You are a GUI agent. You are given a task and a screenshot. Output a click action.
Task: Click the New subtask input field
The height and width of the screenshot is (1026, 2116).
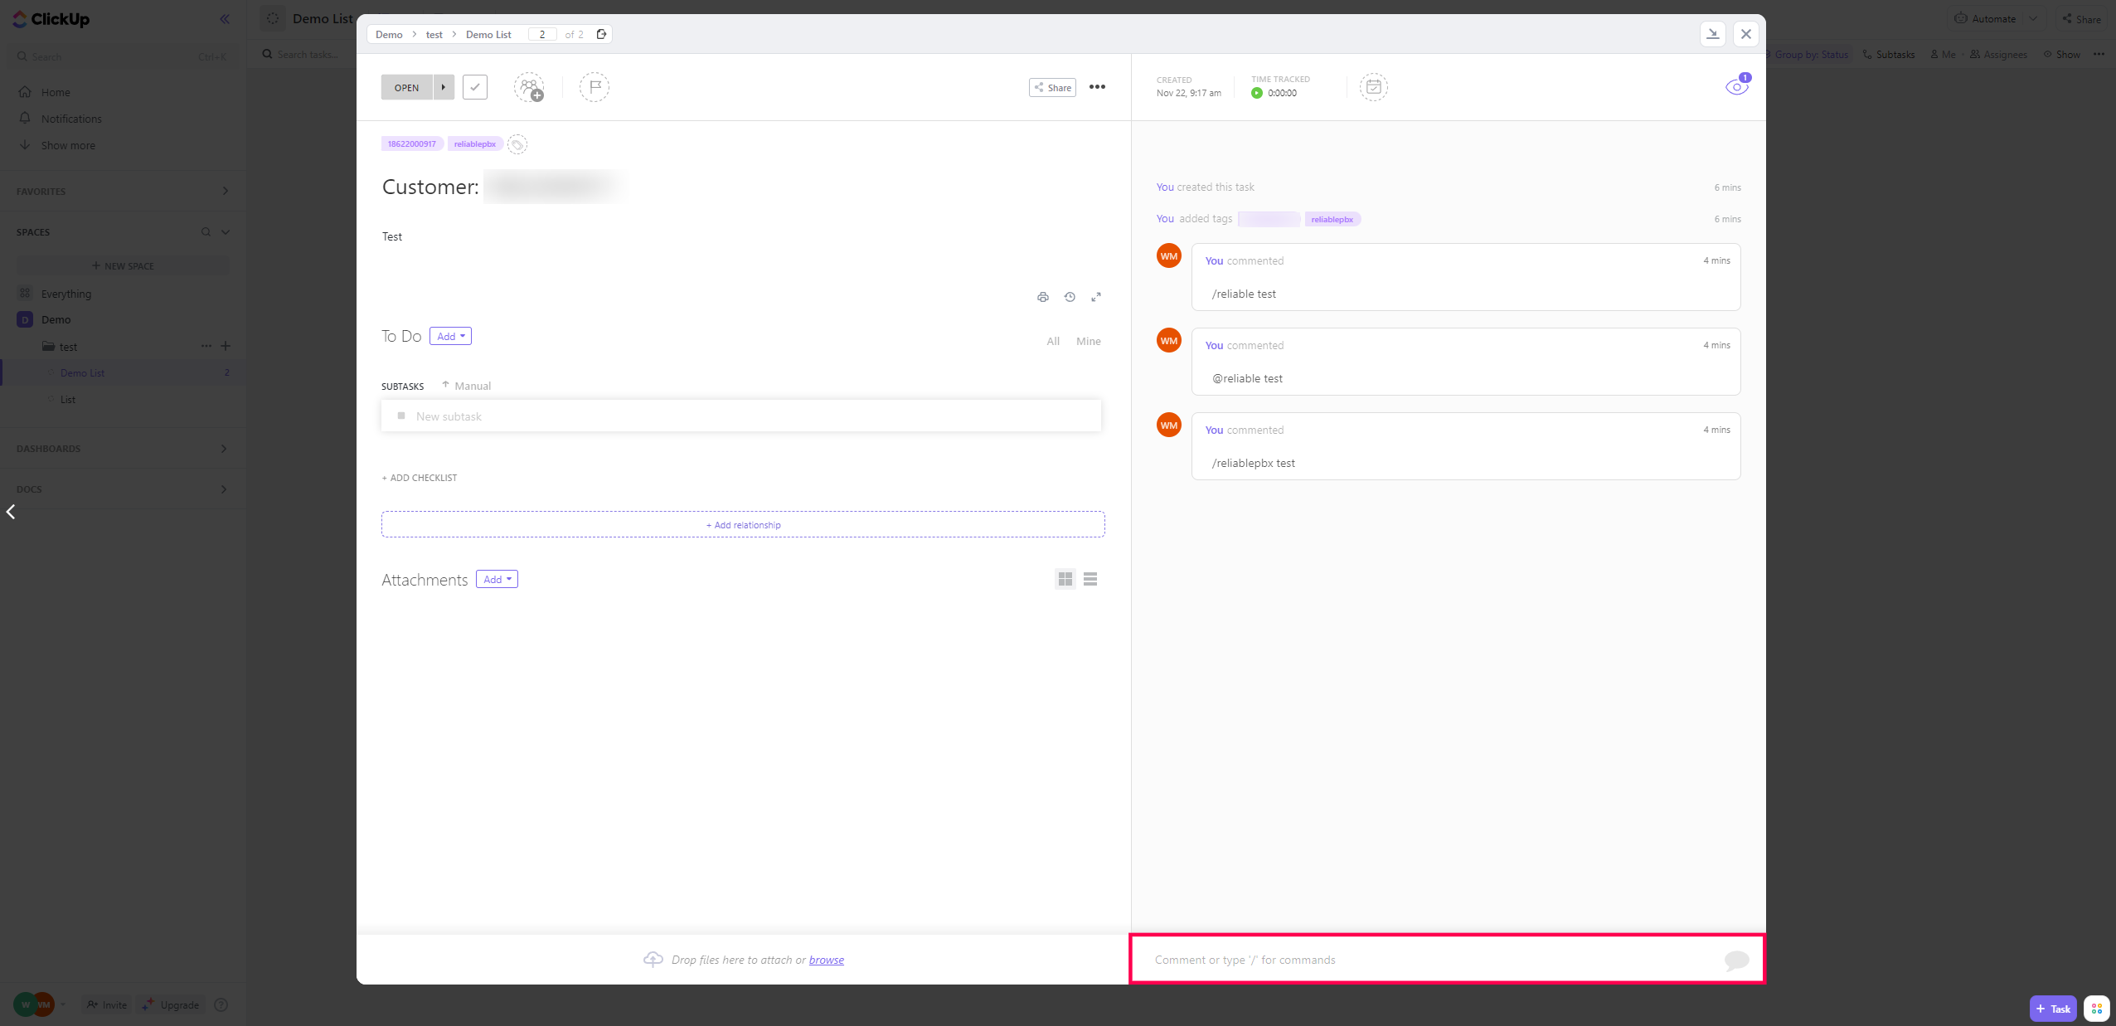coord(741,416)
